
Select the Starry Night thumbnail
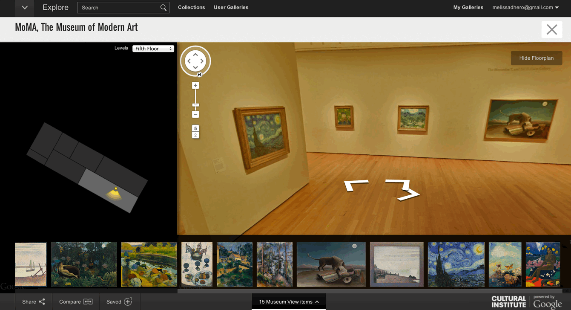[456, 264]
